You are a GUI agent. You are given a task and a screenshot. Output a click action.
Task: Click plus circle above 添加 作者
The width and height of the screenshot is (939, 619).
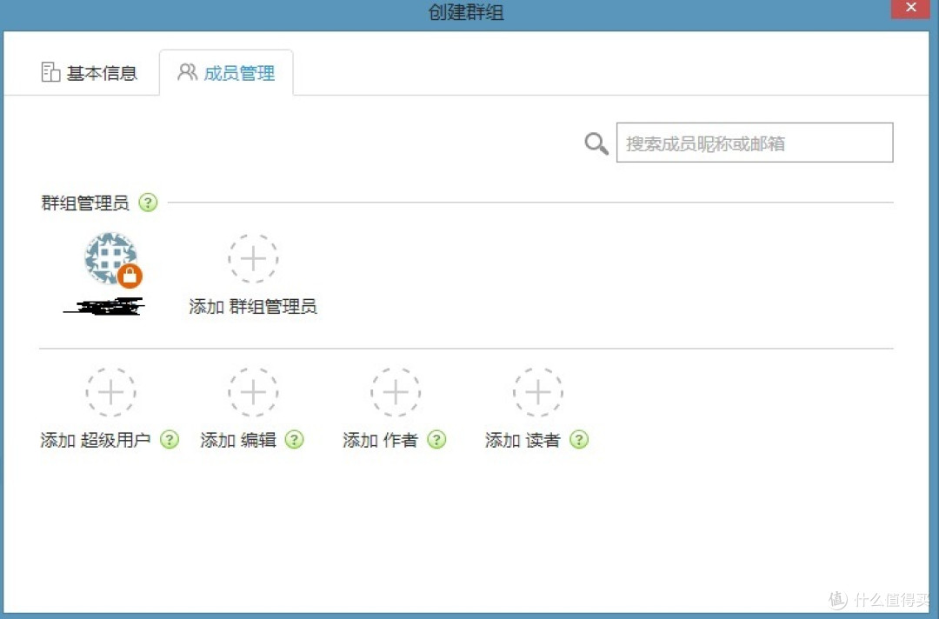(396, 393)
